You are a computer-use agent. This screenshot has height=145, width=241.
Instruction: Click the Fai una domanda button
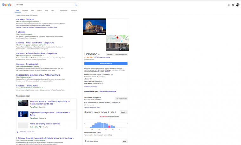(121, 99)
